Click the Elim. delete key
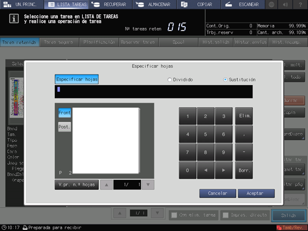The width and height of the screenshot is (308, 231). [244, 116]
